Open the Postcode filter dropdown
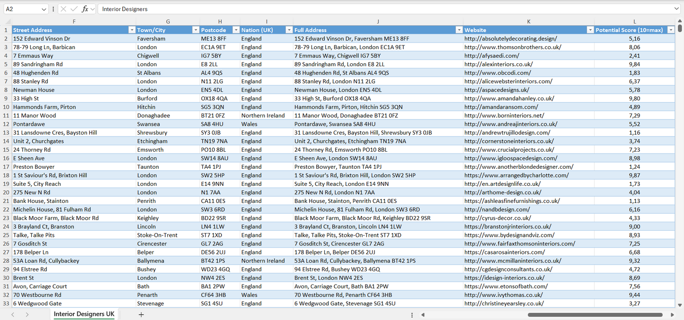Image resolution: width=684 pixels, height=320 pixels. 235,30
